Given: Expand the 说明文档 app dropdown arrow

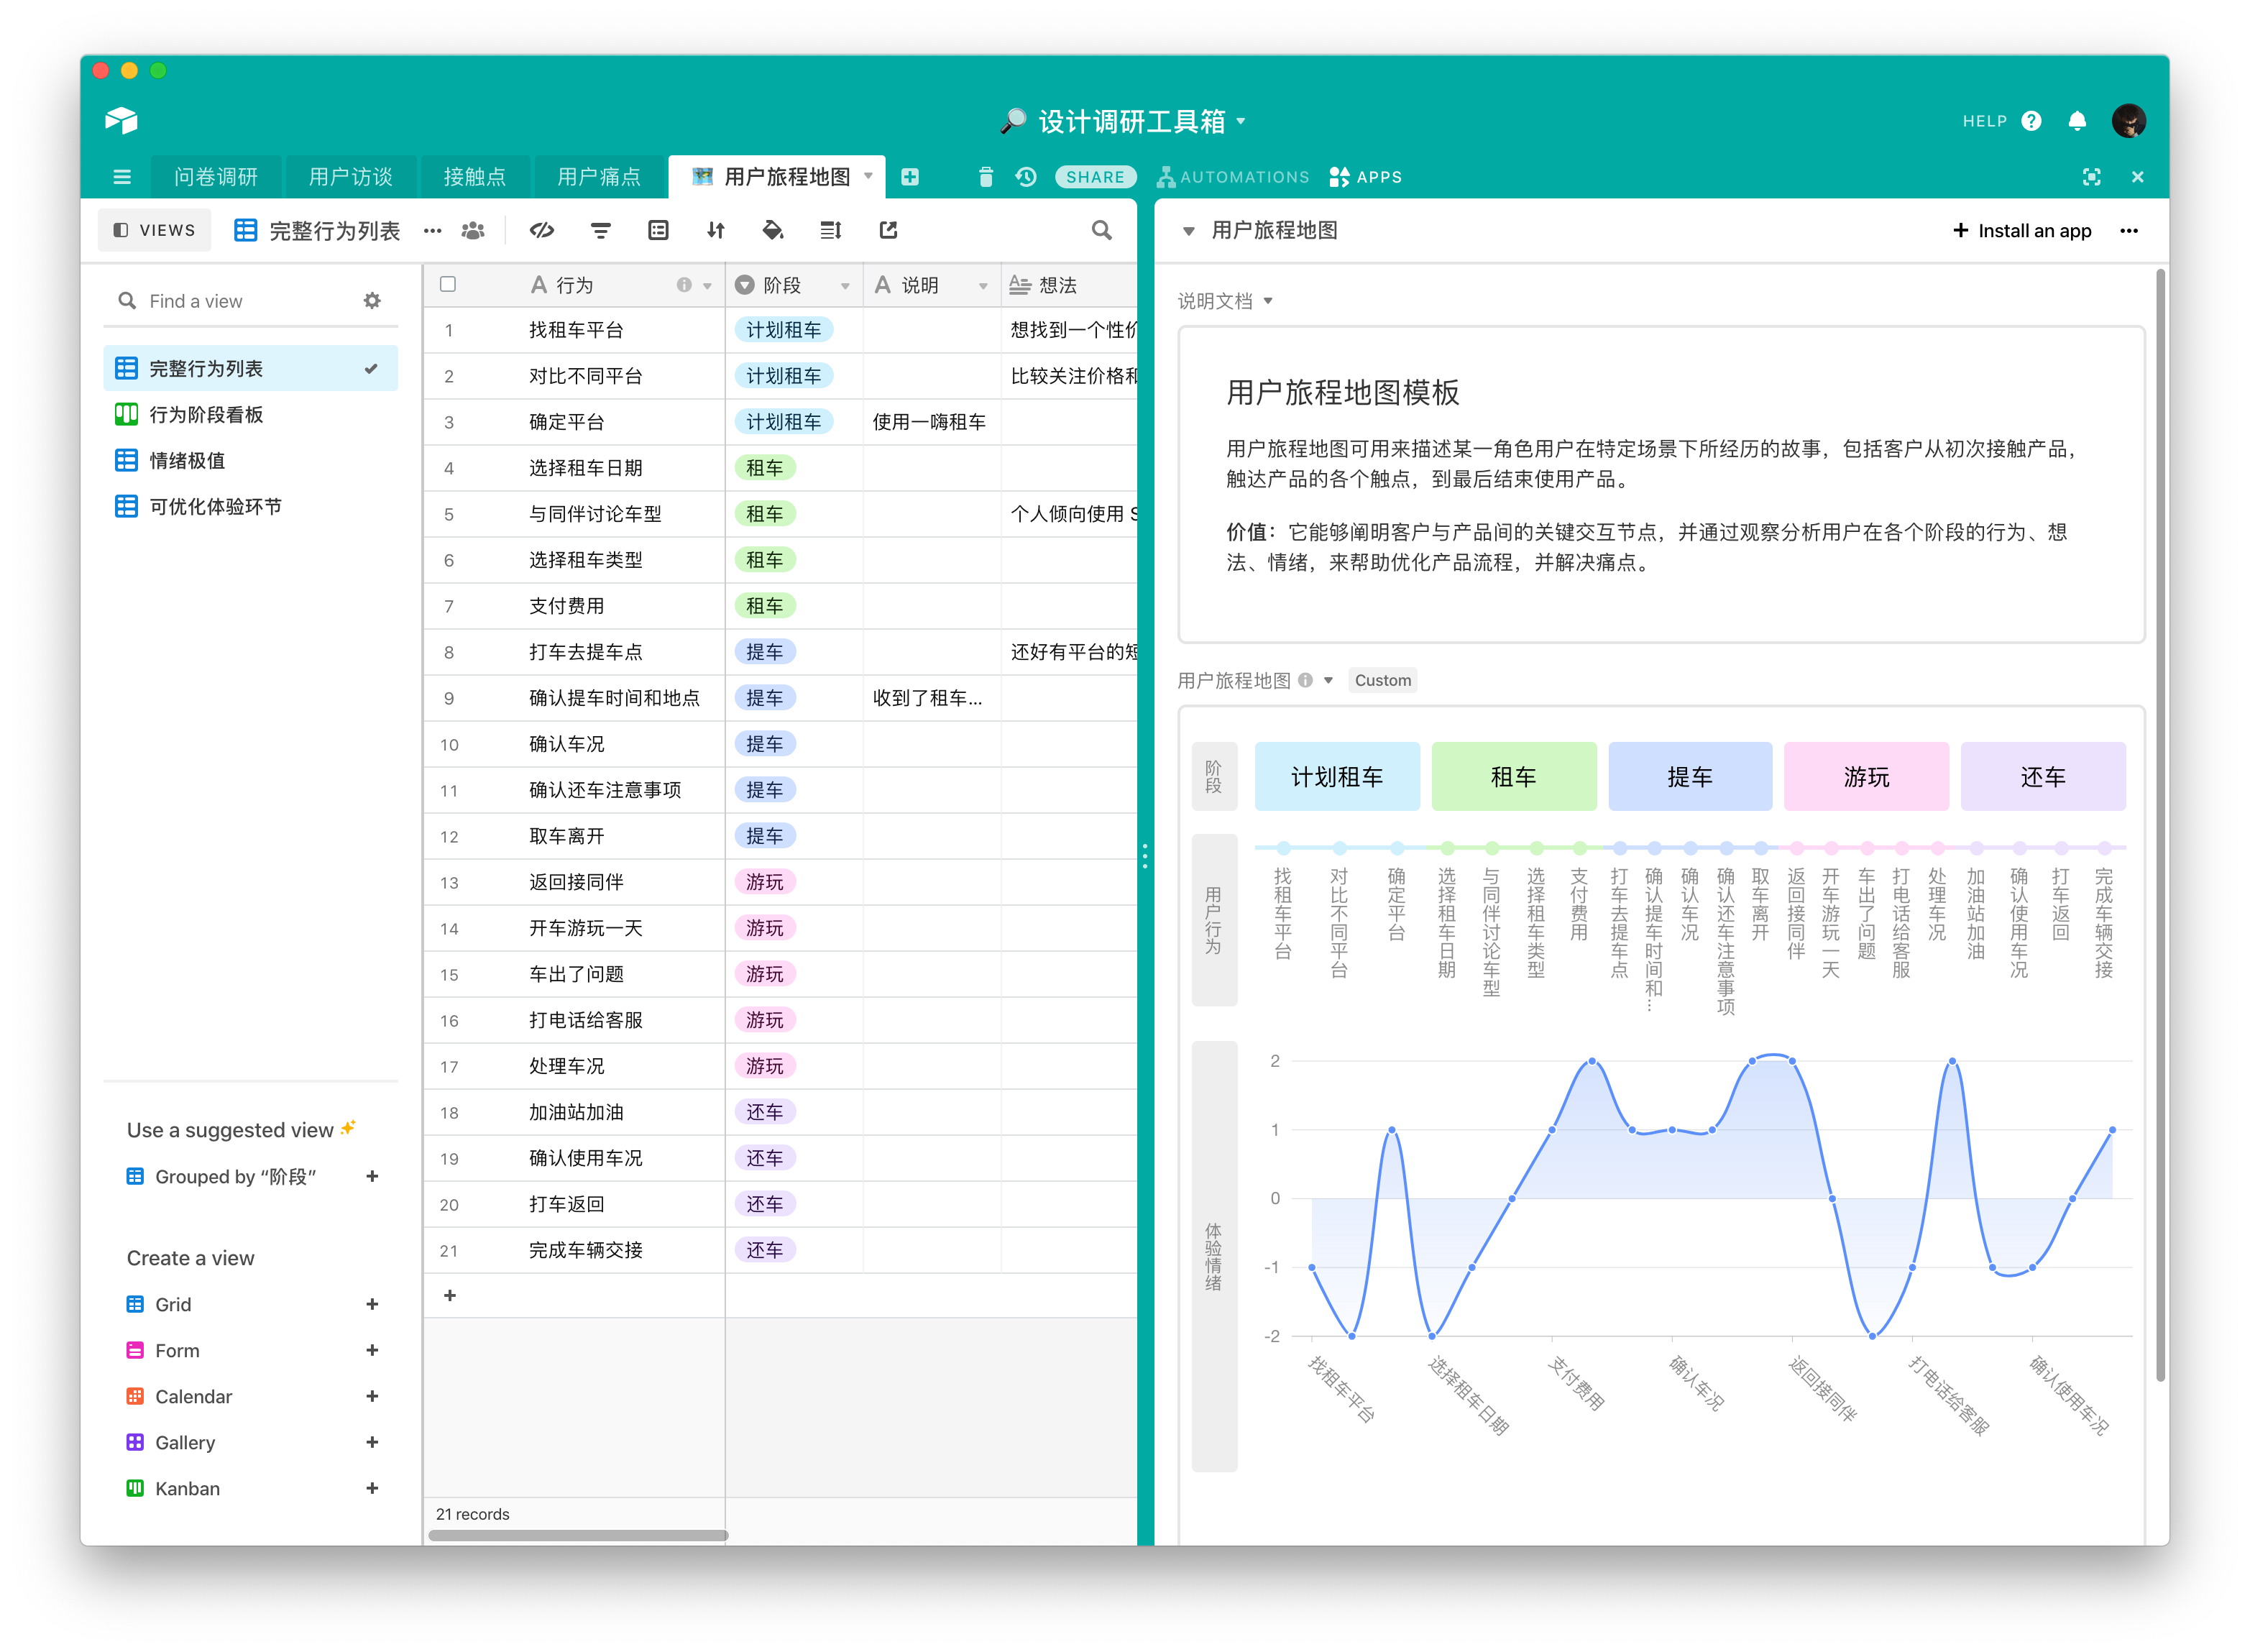Looking at the screenshot, I should 1268,301.
